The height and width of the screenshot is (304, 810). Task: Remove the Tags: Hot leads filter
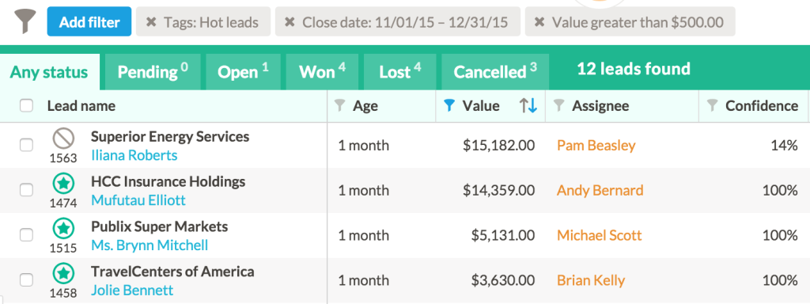(151, 22)
